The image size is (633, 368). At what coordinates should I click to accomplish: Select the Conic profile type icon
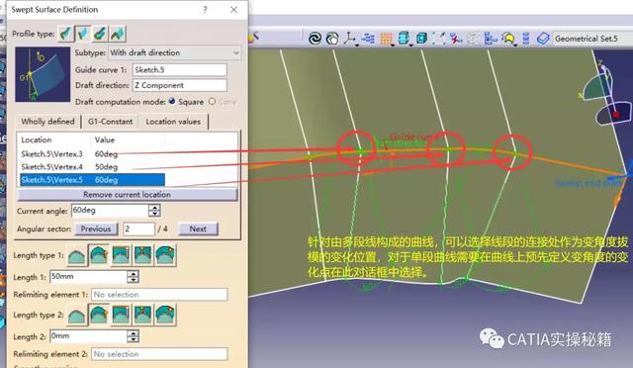click(x=118, y=34)
